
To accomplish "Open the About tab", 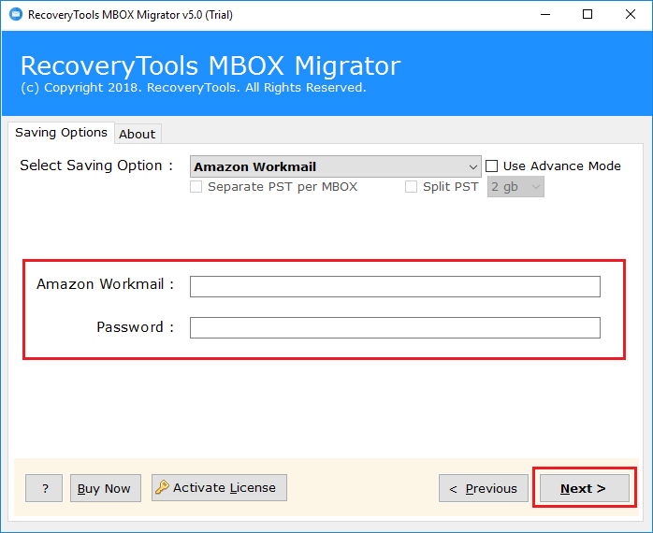I will click(138, 134).
